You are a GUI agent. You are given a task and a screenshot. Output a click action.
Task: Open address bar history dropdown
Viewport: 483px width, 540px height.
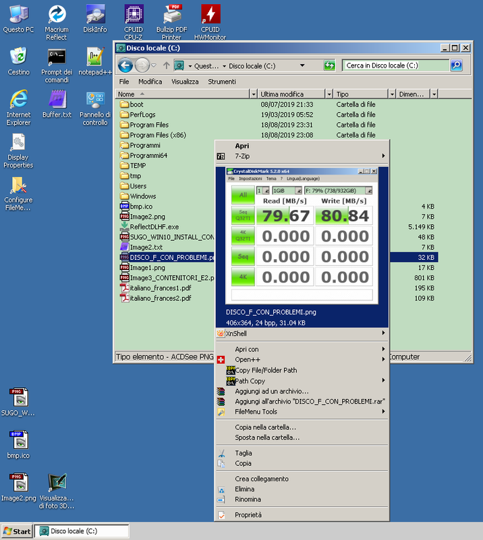click(302, 65)
